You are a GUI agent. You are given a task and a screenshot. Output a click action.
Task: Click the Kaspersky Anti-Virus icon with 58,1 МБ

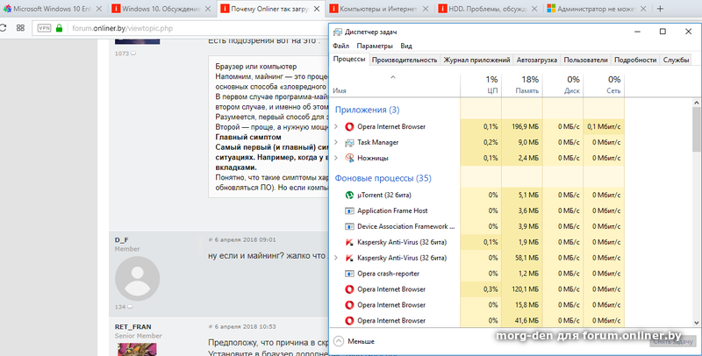pos(349,258)
